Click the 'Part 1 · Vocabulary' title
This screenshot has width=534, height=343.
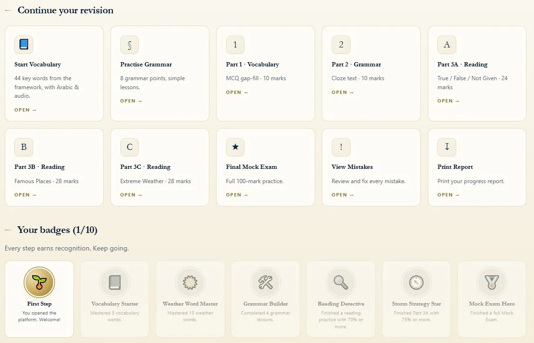pos(253,65)
